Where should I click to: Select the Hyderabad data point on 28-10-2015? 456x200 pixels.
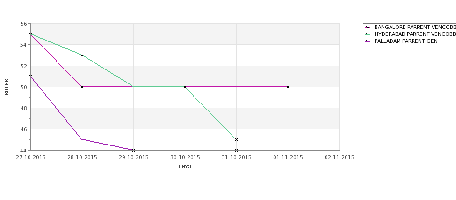(x=82, y=55)
